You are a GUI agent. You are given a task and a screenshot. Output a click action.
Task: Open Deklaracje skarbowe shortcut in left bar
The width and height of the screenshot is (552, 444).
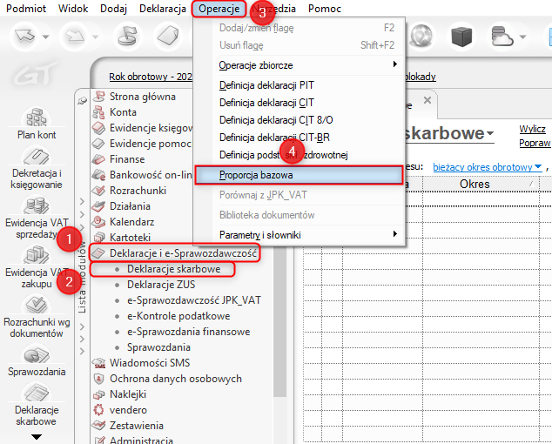coord(37,405)
